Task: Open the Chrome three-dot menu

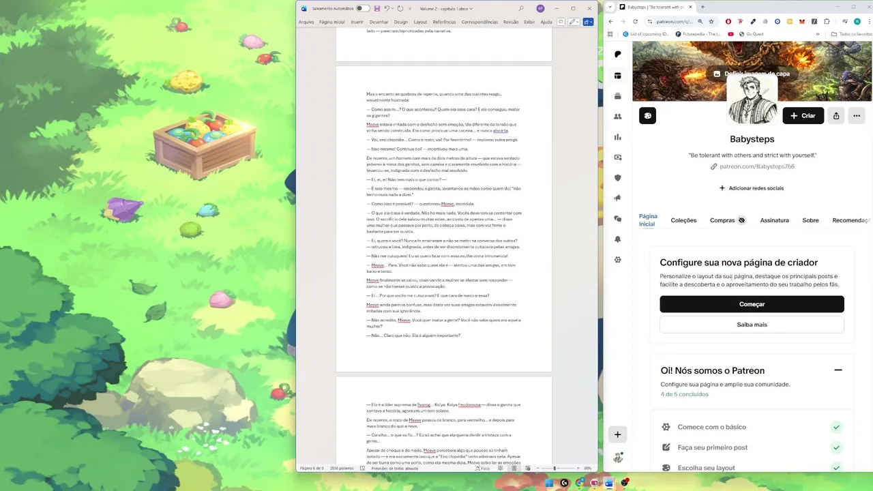Action: (x=869, y=21)
